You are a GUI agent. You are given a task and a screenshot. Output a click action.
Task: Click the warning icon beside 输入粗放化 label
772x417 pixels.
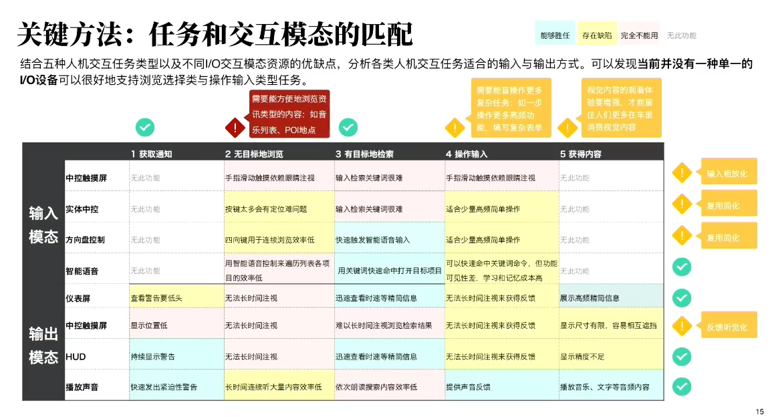coord(681,174)
